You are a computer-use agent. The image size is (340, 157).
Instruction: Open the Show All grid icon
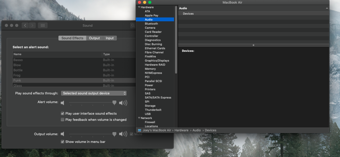coord(42,25)
